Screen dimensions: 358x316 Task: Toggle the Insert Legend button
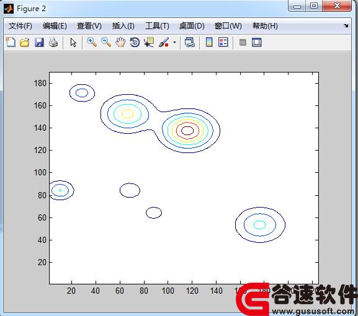pyautogui.click(x=223, y=42)
